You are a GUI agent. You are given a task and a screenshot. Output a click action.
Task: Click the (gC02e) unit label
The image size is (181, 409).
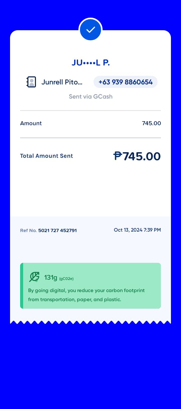(x=66, y=279)
